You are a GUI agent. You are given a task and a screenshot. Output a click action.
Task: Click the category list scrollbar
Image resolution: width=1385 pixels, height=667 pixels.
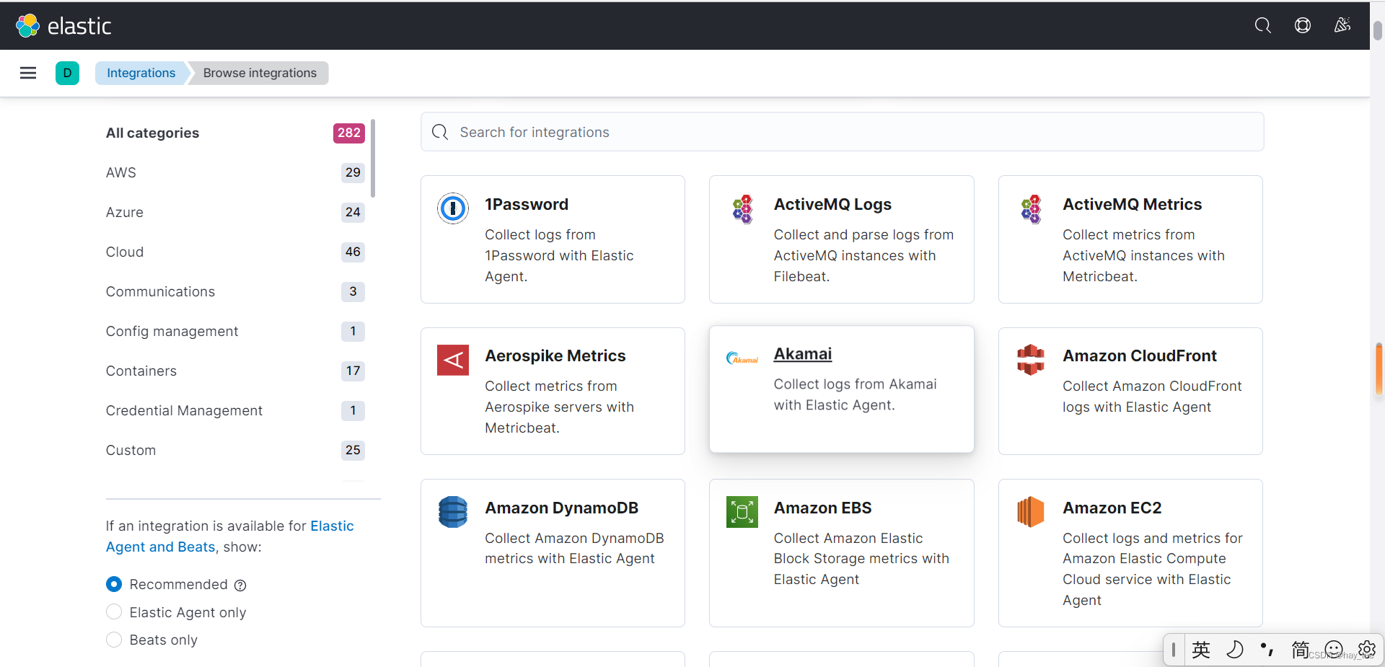[x=373, y=159]
